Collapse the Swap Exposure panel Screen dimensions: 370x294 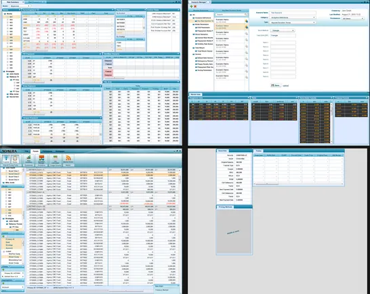(100, 86)
